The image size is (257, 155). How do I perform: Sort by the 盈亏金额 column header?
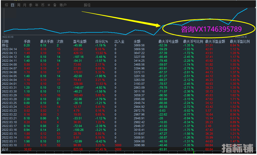tap(80, 41)
